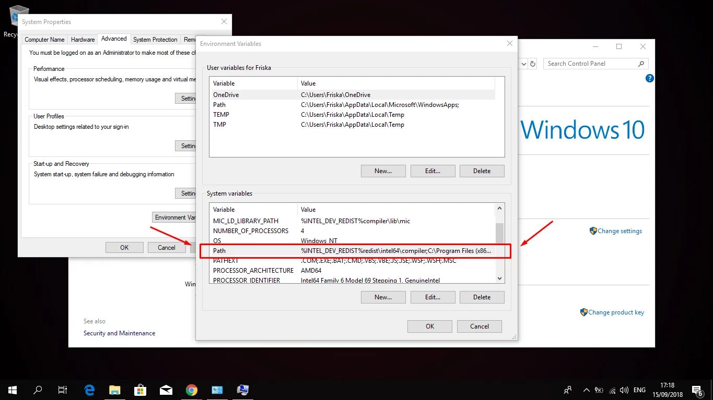Screen dimensions: 713x400
Task: Select the TMP user variable
Action: [x=353, y=125]
